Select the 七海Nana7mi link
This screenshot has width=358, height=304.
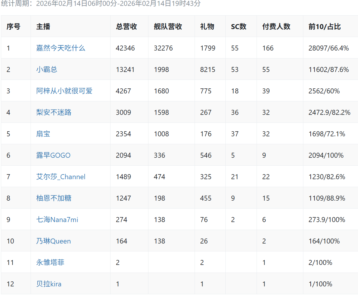click(x=57, y=219)
